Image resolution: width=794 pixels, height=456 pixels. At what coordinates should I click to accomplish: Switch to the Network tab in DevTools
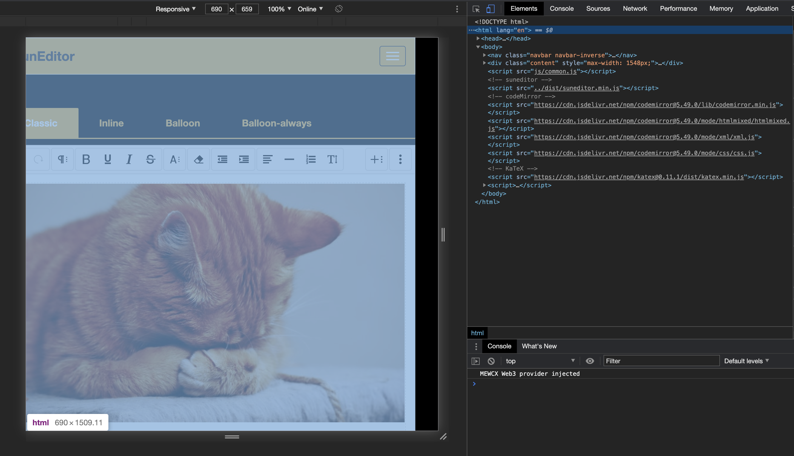pos(635,8)
